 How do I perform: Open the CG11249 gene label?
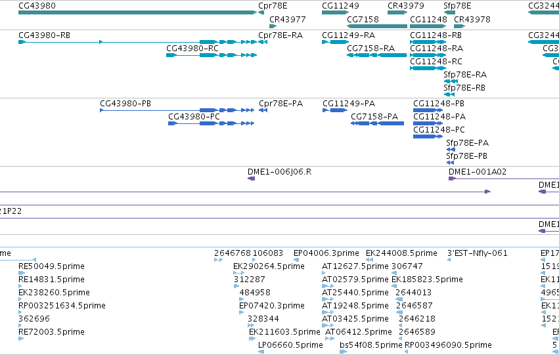[340, 6]
